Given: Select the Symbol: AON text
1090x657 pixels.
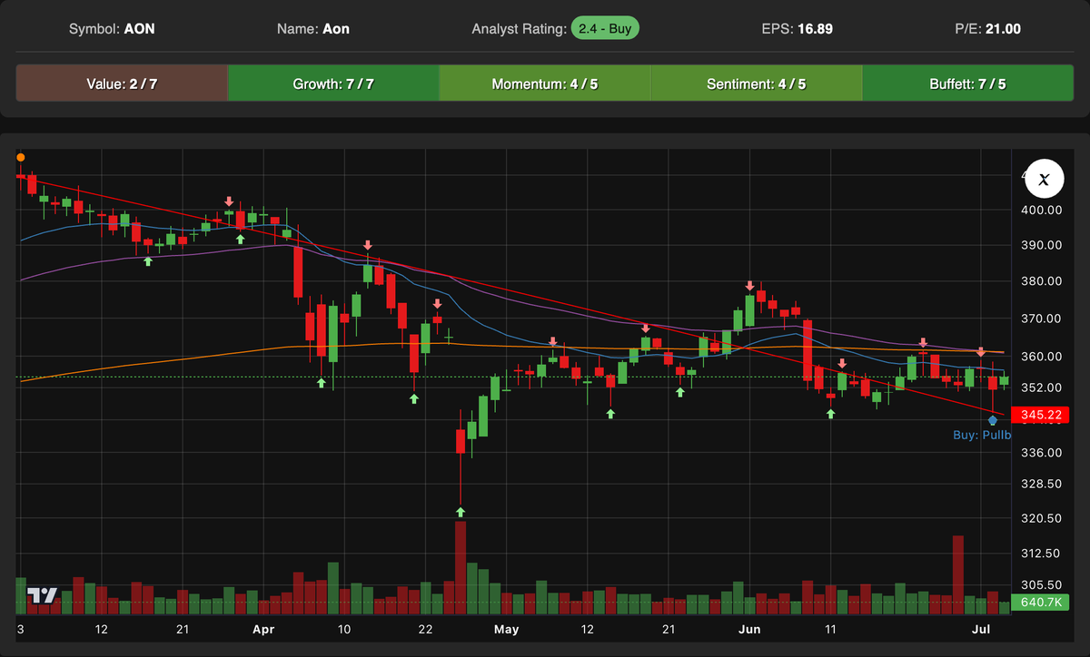Looking at the screenshot, I should pos(112,29).
